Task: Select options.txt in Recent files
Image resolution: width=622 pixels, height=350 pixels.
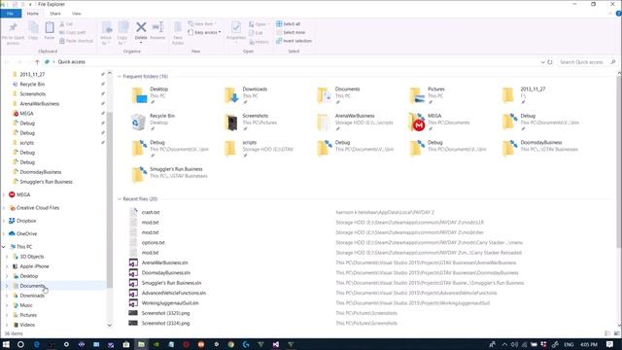Action: coord(154,242)
